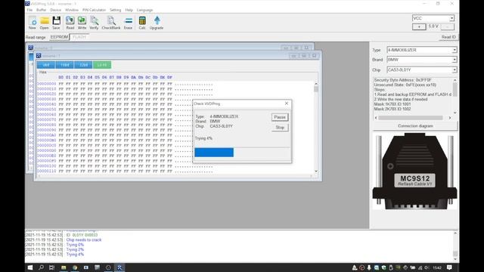Click the VVDIProg taskbar icon
Image resolution: width=484 pixels, height=272 pixels.
(119, 267)
